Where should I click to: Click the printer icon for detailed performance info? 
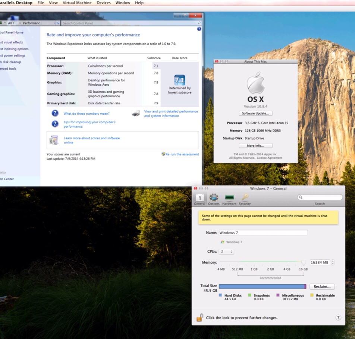[x=136, y=114]
